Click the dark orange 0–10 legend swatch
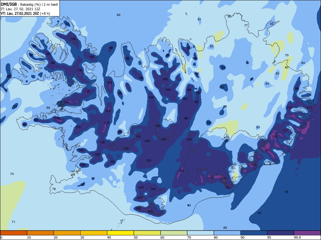321x240 pixels. 13,233
